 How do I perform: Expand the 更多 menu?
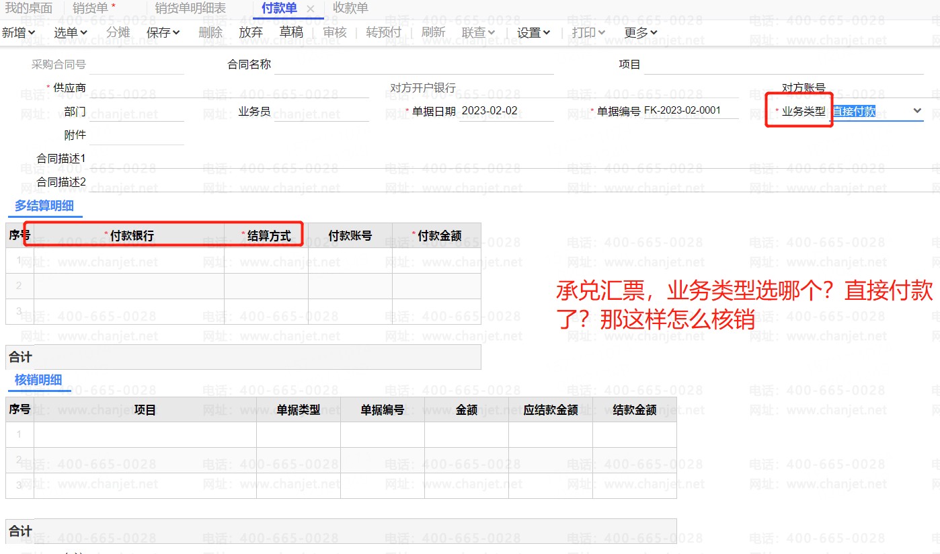640,32
